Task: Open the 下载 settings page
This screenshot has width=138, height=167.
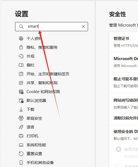Action: (30, 109)
